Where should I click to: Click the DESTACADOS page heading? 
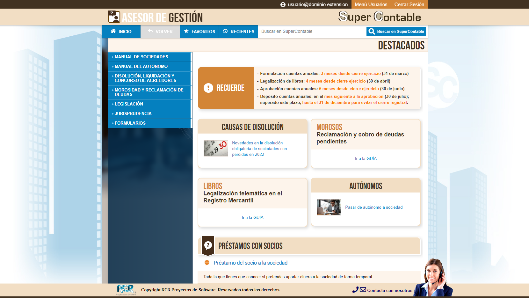pyautogui.click(x=401, y=45)
